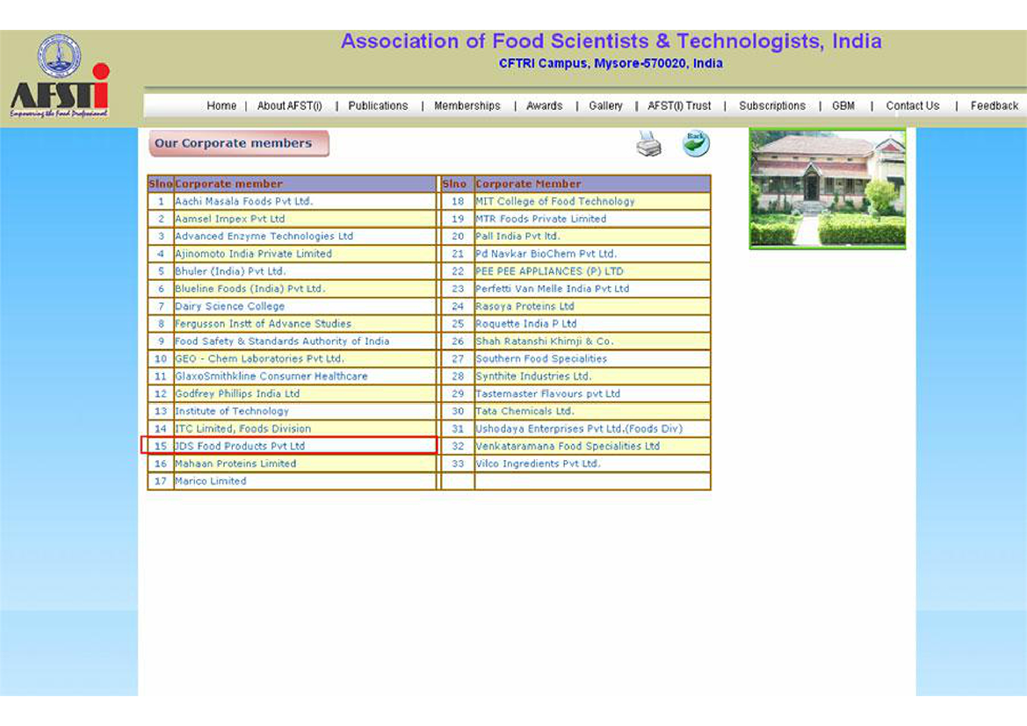The width and height of the screenshot is (1027, 726).
Task: Click the AFSTI logo
Action: pos(60,79)
